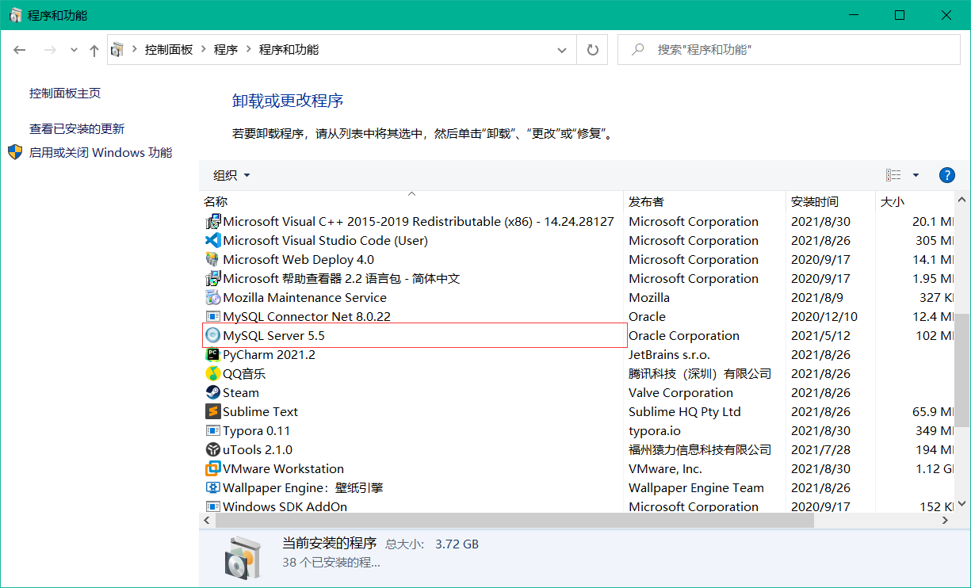The height and width of the screenshot is (588, 971).
Task: Open help with the blue question mark icon
Action: 946,175
